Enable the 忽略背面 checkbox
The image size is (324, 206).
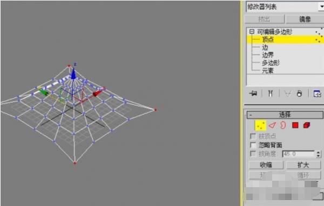pyautogui.click(x=253, y=145)
